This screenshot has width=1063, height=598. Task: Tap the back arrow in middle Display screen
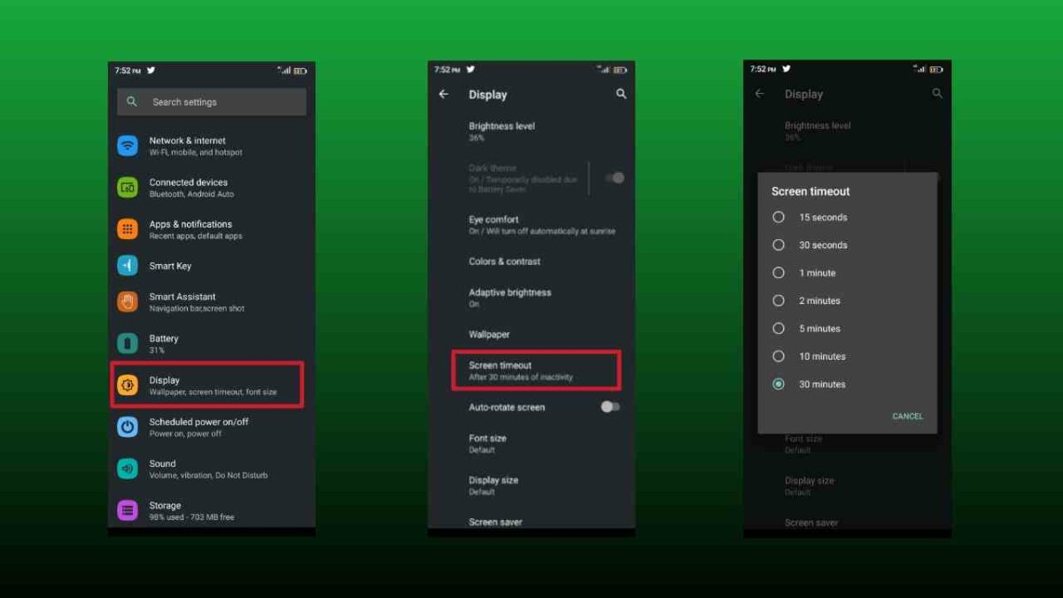[444, 94]
